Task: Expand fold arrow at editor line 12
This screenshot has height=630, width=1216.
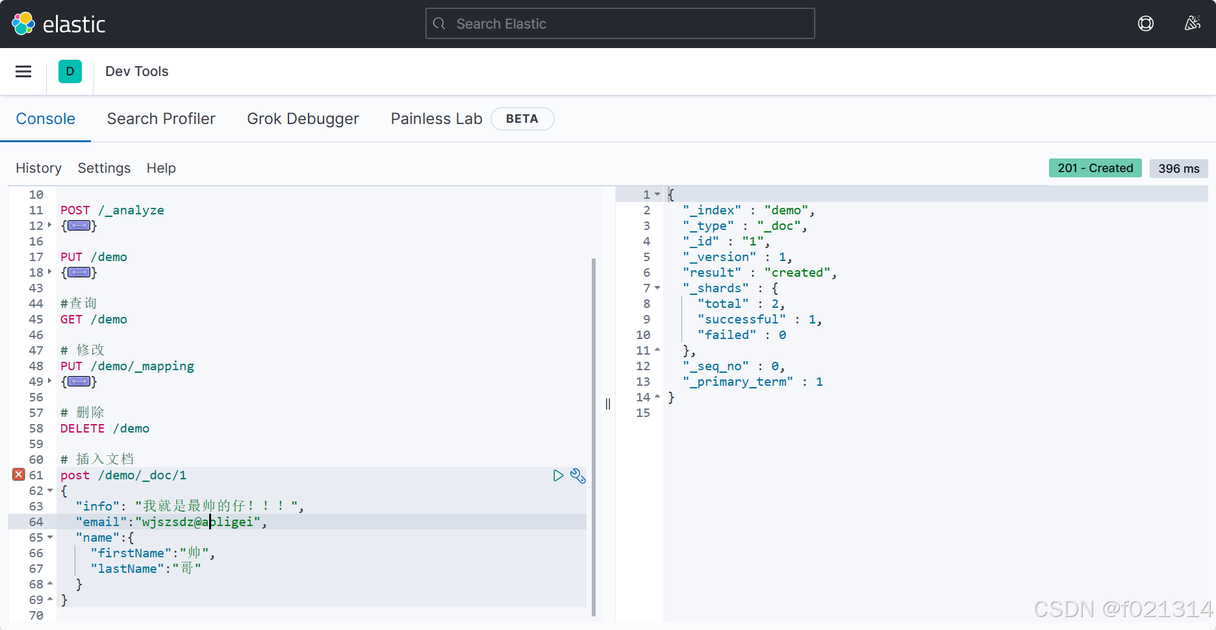Action: tap(49, 225)
